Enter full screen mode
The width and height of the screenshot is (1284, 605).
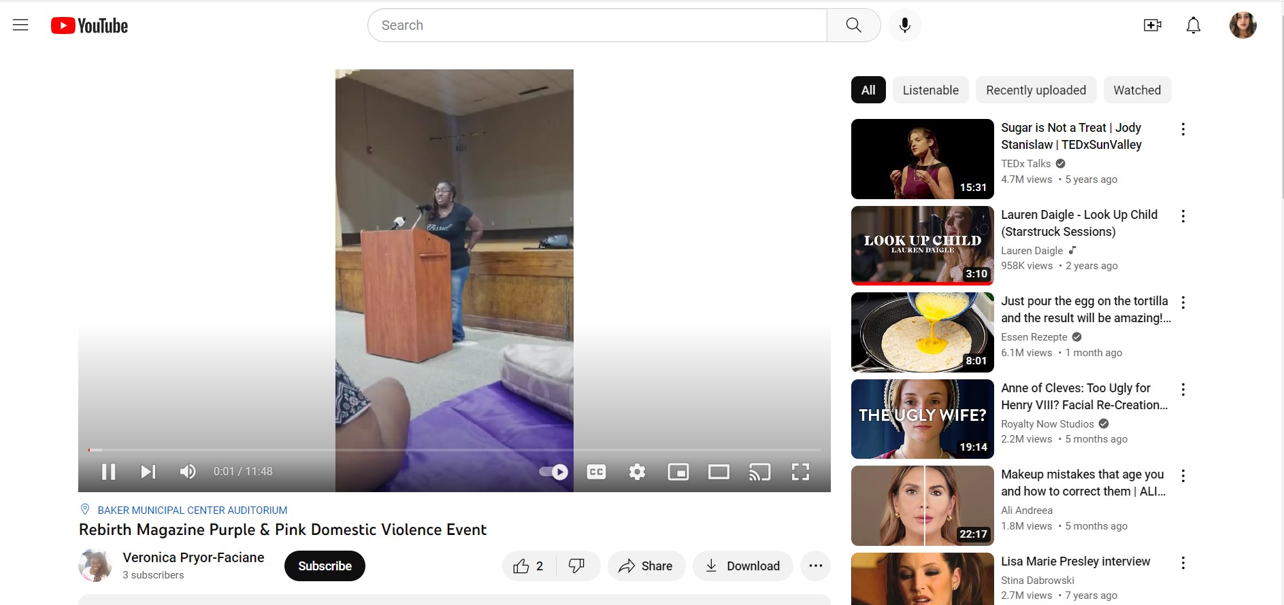[800, 472]
